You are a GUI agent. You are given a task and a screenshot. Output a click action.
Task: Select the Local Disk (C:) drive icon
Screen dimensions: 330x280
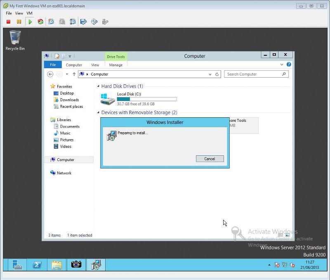pyautogui.click(x=107, y=99)
